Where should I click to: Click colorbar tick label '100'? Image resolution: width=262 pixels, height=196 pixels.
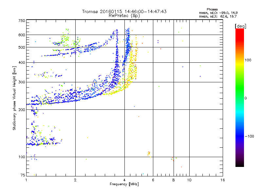tap(248, 60)
